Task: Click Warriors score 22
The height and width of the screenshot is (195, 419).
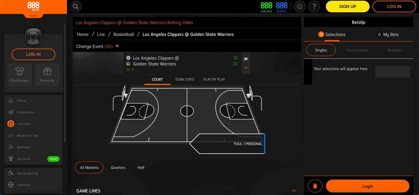Action: [235, 64]
